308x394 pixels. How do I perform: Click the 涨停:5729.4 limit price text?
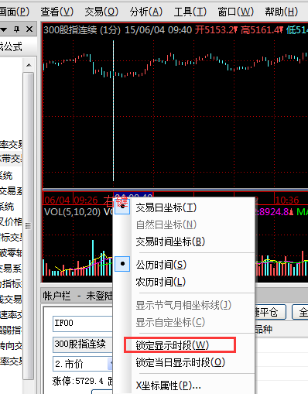78,381
